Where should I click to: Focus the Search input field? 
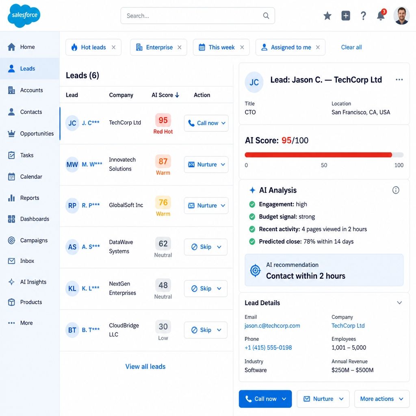click(198, 16)
